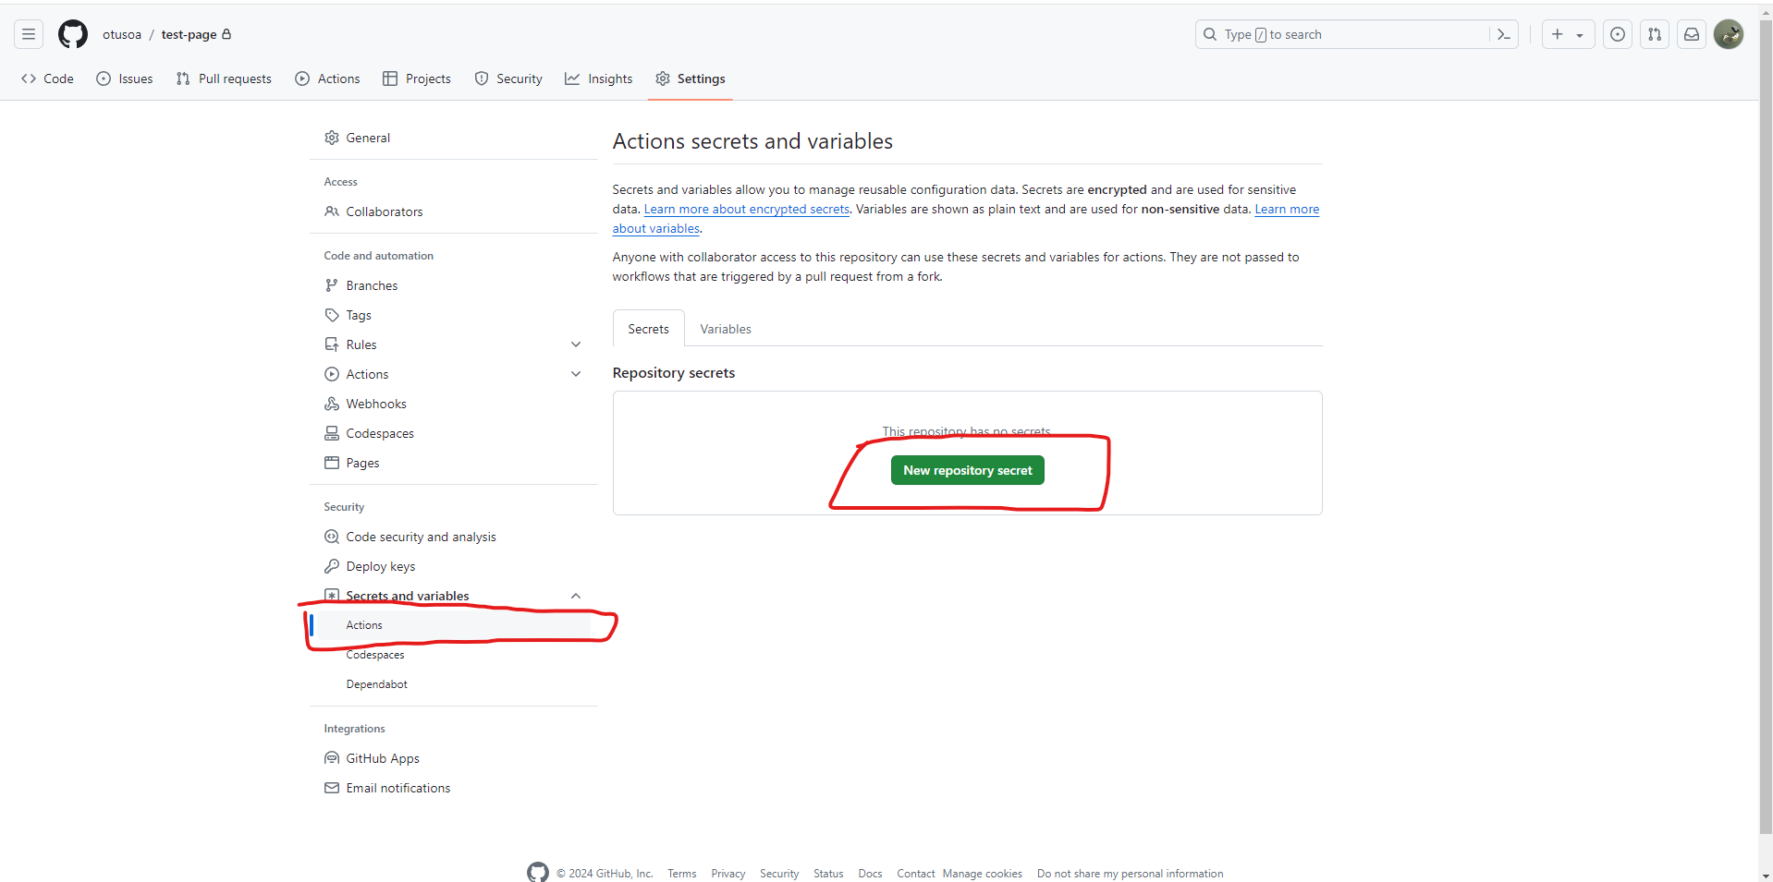Open pull requests icon in header
The height and width of the screenshot is (882, 1773).
pyautogui.click(x=1654, y=34)
